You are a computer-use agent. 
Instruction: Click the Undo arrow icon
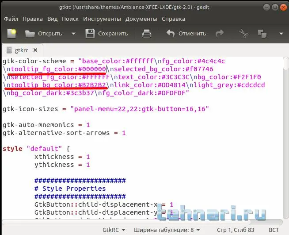click(x=170, y=34)
